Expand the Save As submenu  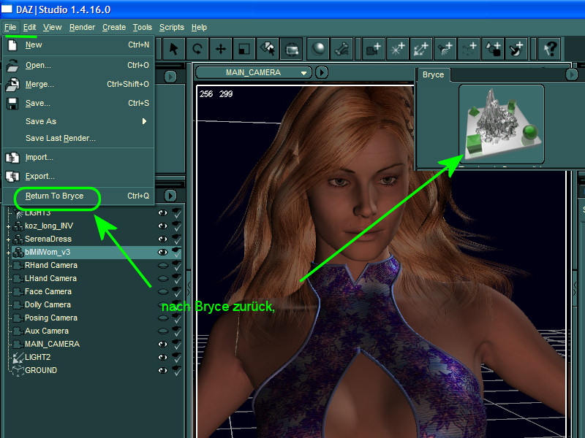(78, 121)
